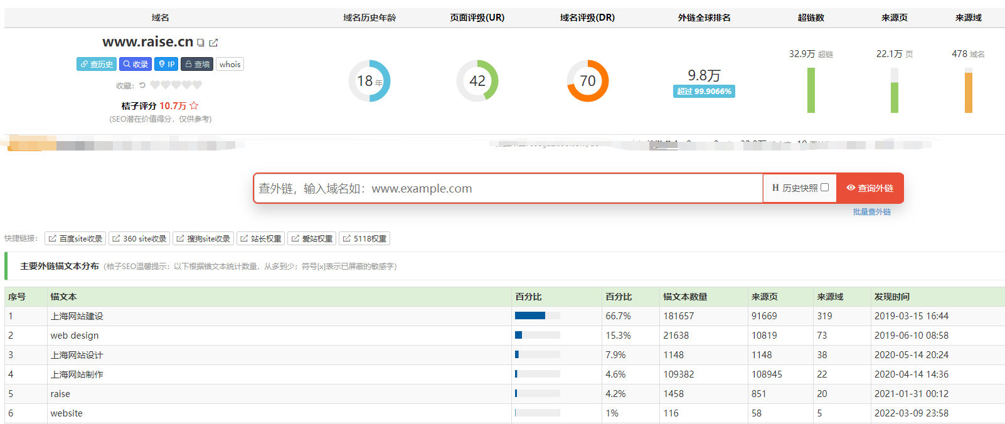
Task: Click the 查历史 history button
Action: (96, 64)
